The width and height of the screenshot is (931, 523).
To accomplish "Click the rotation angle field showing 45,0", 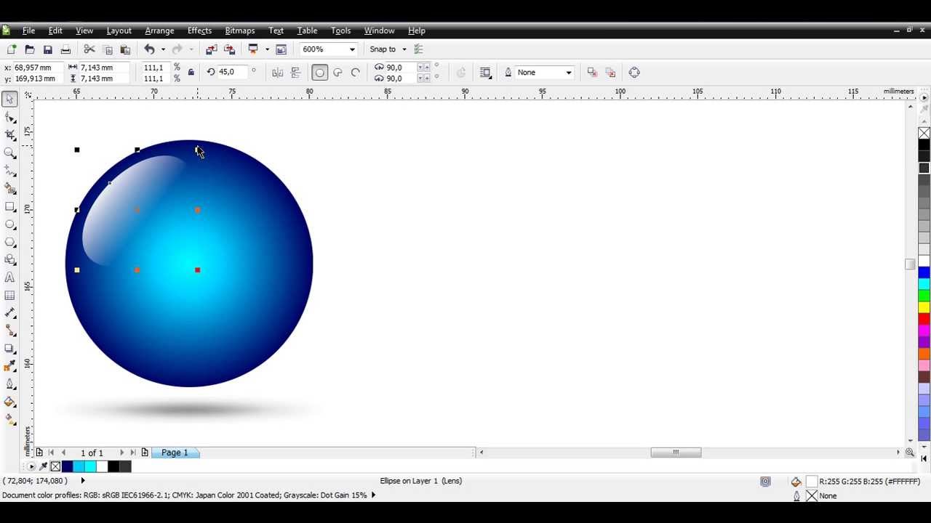I will (x=233, y=72).
